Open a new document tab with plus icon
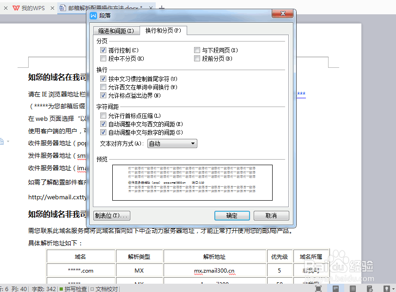Viewport: 396px width, 292px height. point(162,7)
